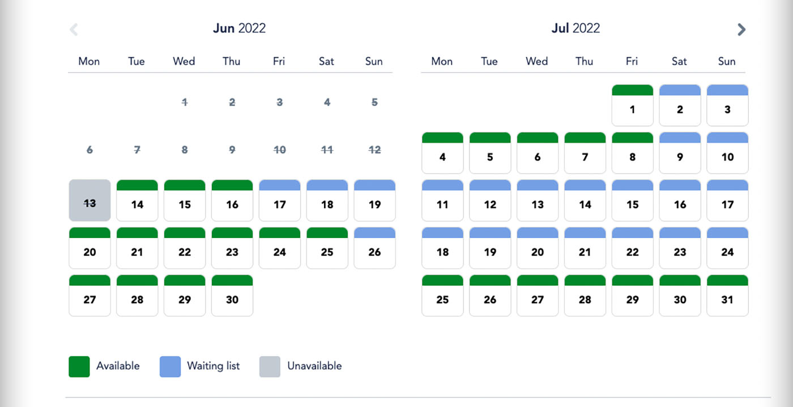The width and height of the screenshot is (793, 407).
Task: Click the Jul 2022 month title
Action: pyautogui.click(x=575, y=28)
